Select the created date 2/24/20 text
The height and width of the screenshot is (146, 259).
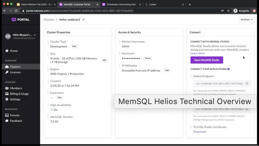65,86
